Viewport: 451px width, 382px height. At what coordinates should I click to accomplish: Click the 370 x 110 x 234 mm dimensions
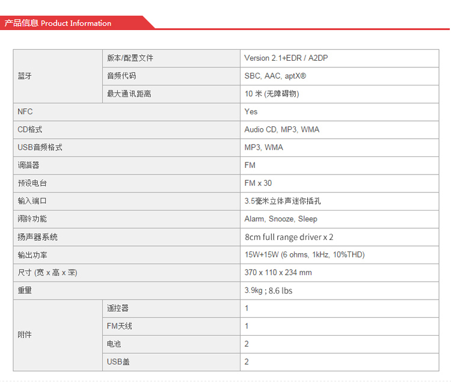[278, 273]
